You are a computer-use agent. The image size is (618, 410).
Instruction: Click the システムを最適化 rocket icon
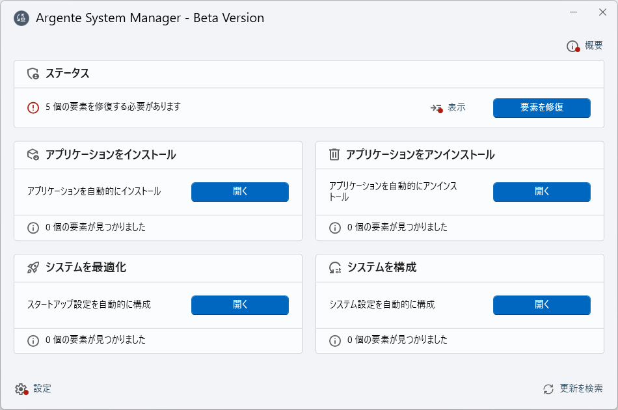33,267
